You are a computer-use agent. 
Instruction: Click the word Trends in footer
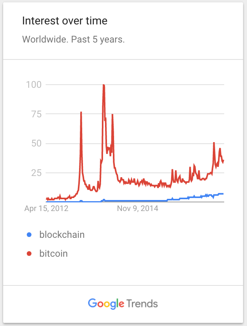(x=142, y=304)
